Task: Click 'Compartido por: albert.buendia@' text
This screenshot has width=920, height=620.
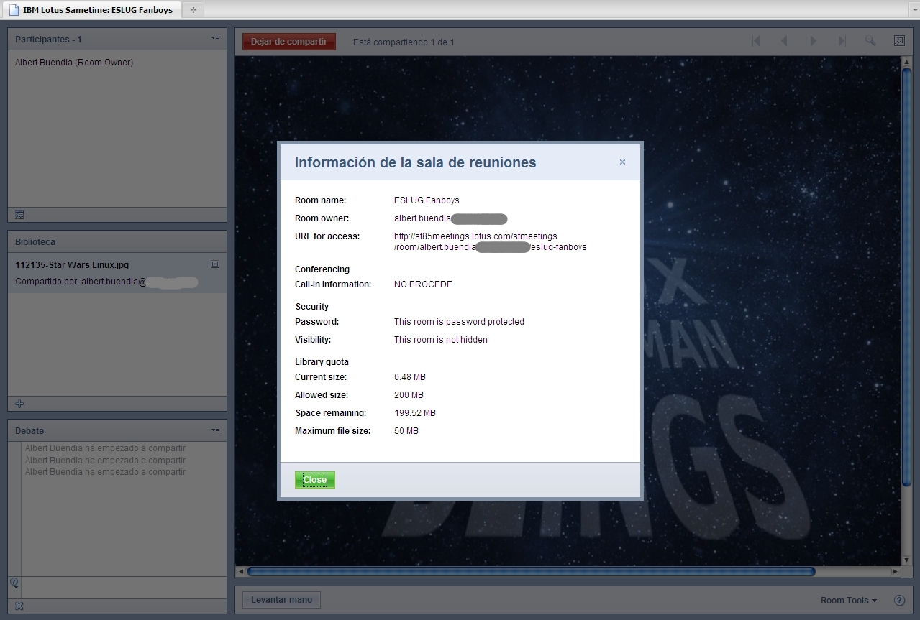Action: coord(81,282)
